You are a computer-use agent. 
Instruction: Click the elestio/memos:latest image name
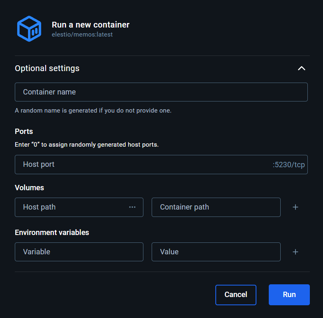pos(82,35)
